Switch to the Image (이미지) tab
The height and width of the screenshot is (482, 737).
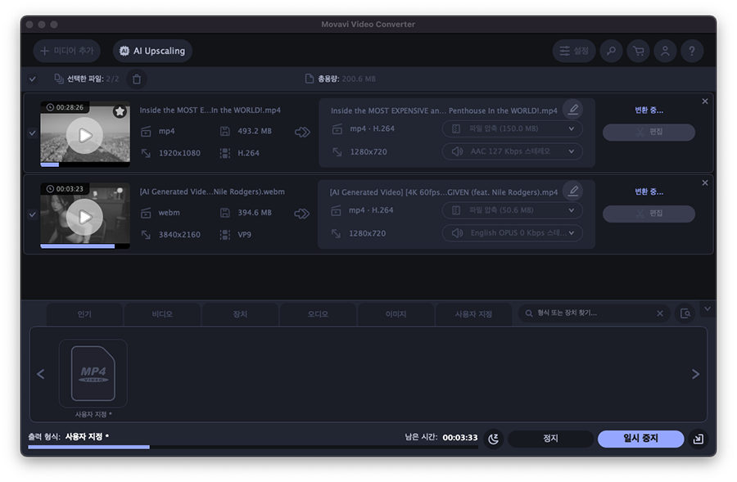(x=396, y=314)
